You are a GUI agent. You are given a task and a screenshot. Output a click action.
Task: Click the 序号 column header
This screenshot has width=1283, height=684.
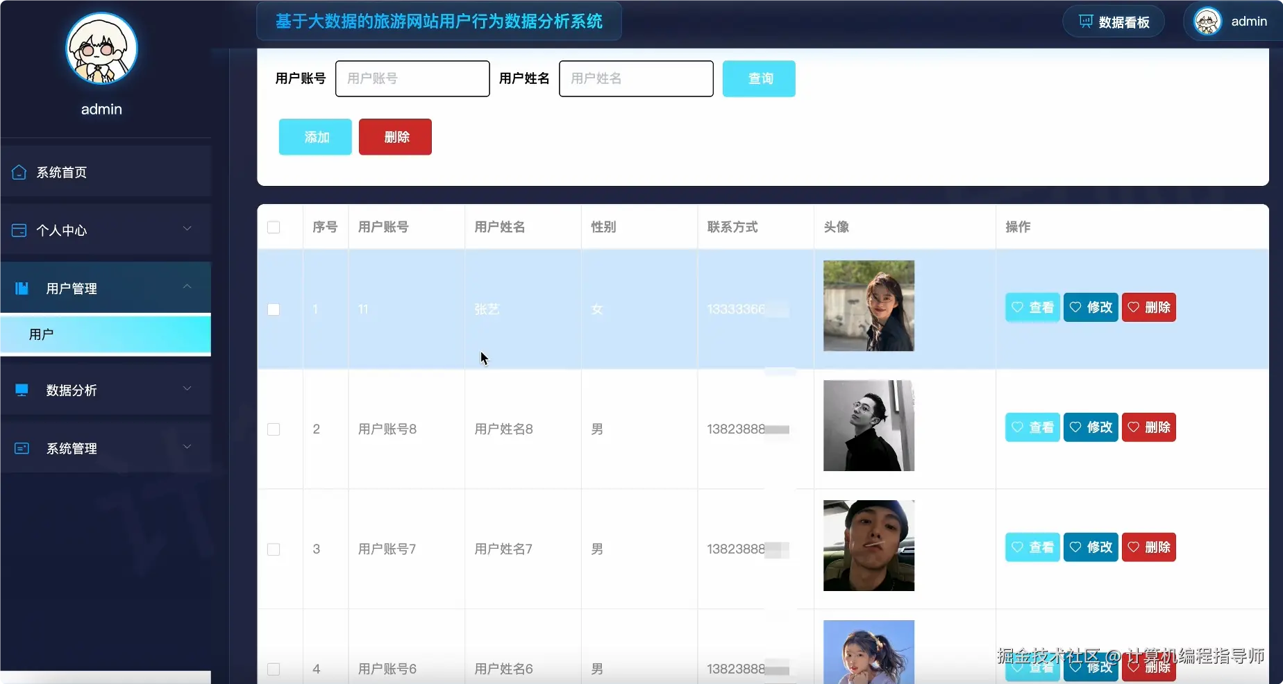click(x=325, y=227)
